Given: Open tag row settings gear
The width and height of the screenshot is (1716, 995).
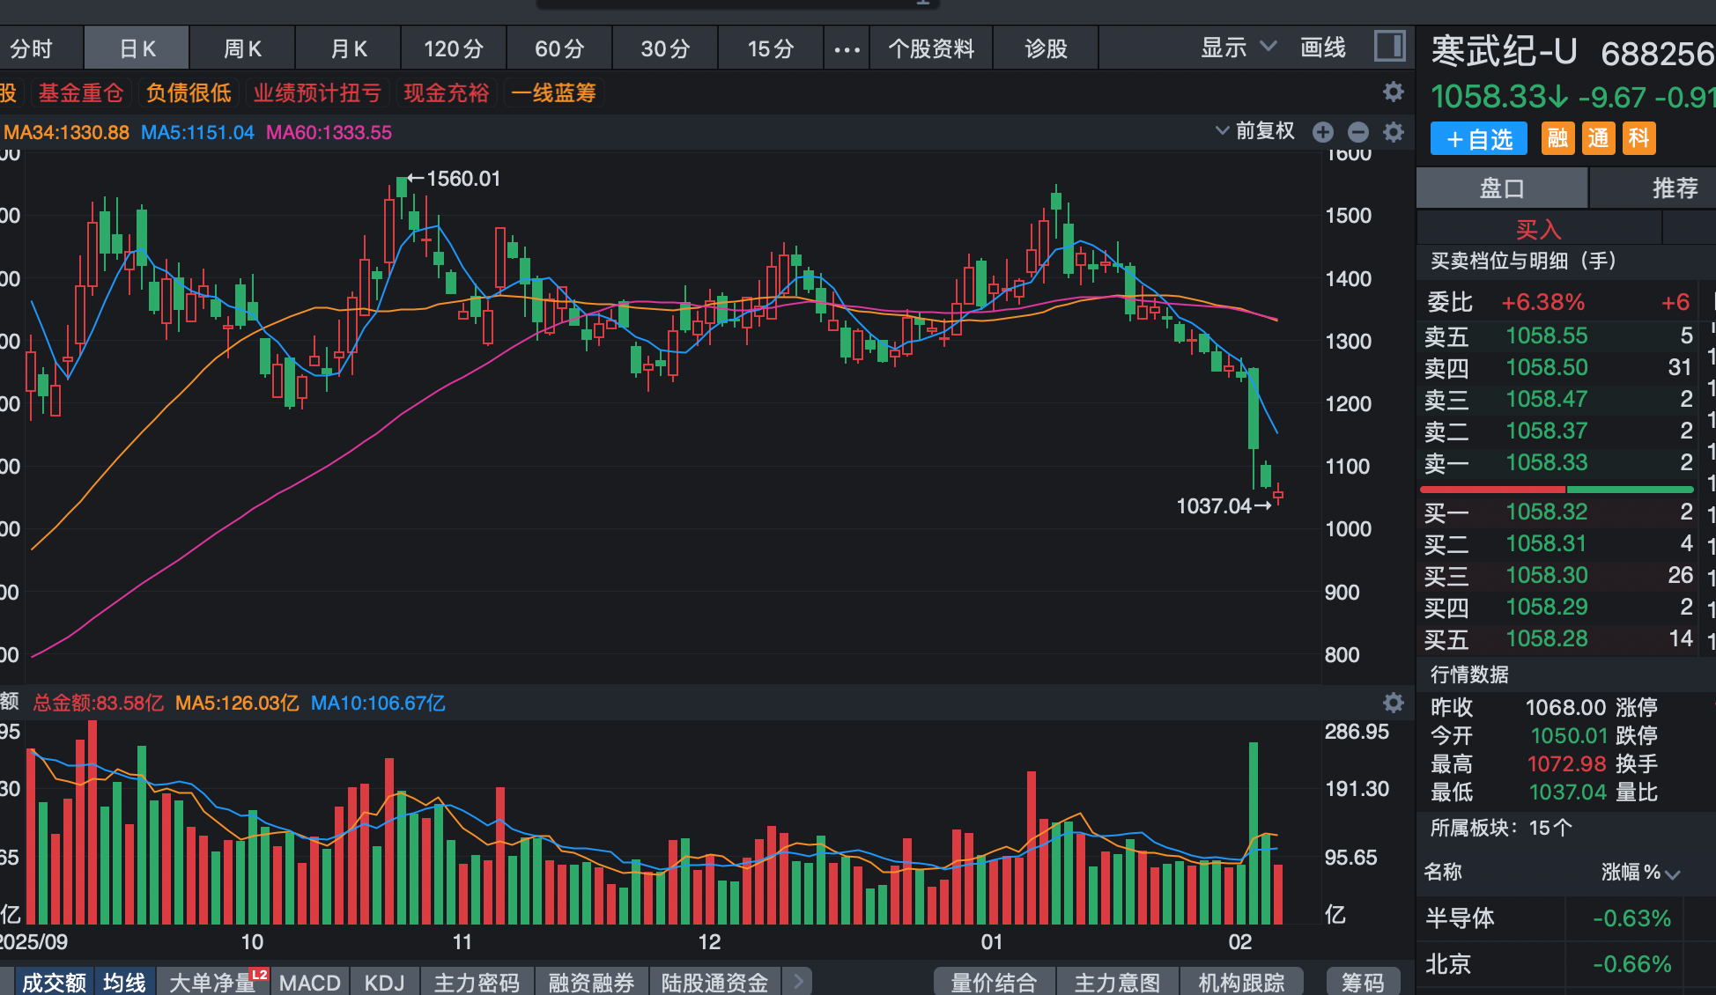Looking at the screenshot, I should click(1393, 92).
